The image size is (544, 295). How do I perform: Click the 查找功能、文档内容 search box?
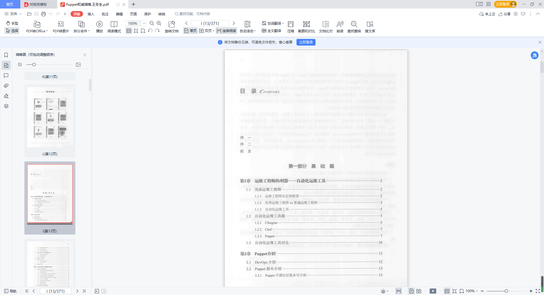[193, 14]
